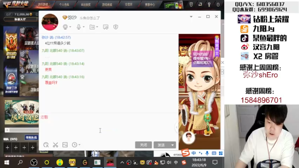
Task: Click the QQ show cartoon character panel
Action: click(199, 91)
